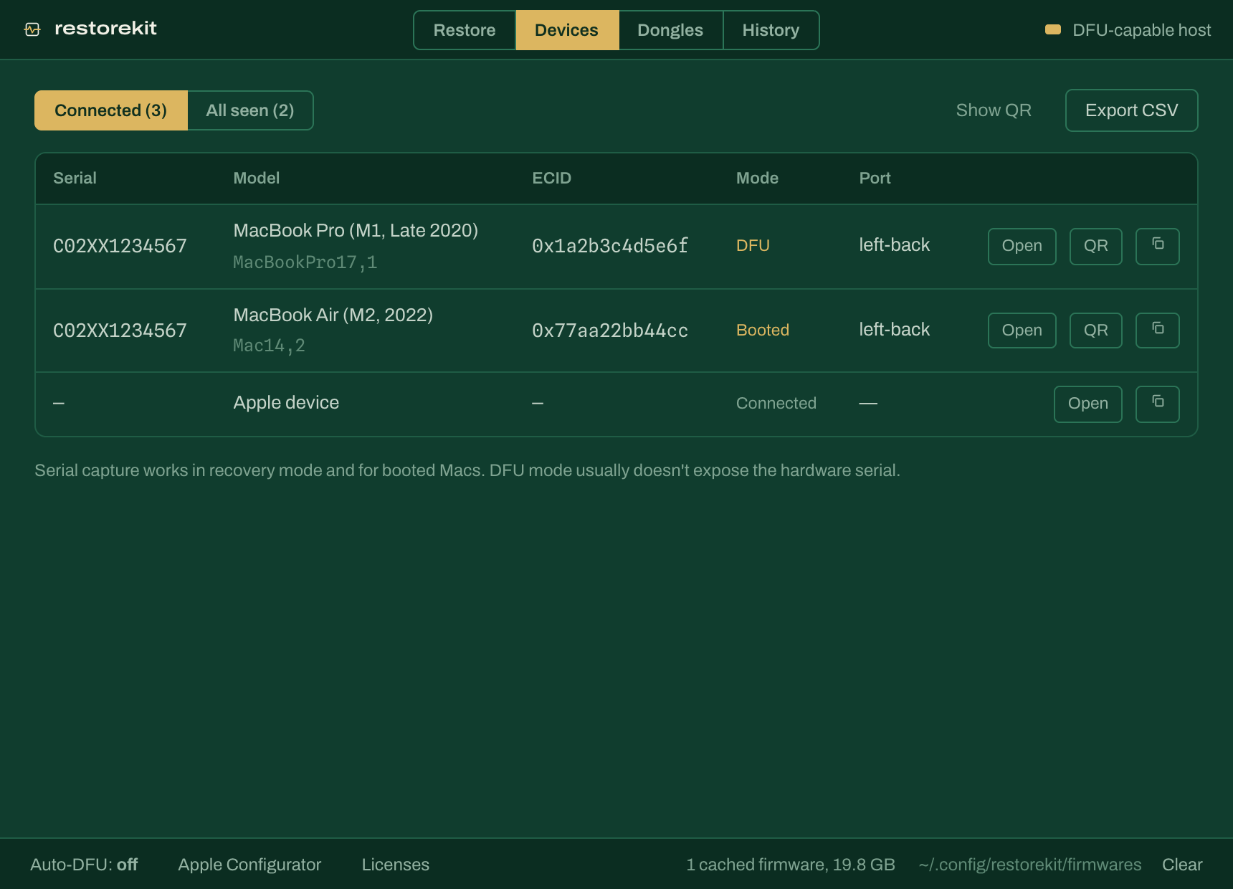Screen dimensions: 1233x889
Task: Click 'MacBook Air (M2, 2022)' model name
Action: (333, 315)
